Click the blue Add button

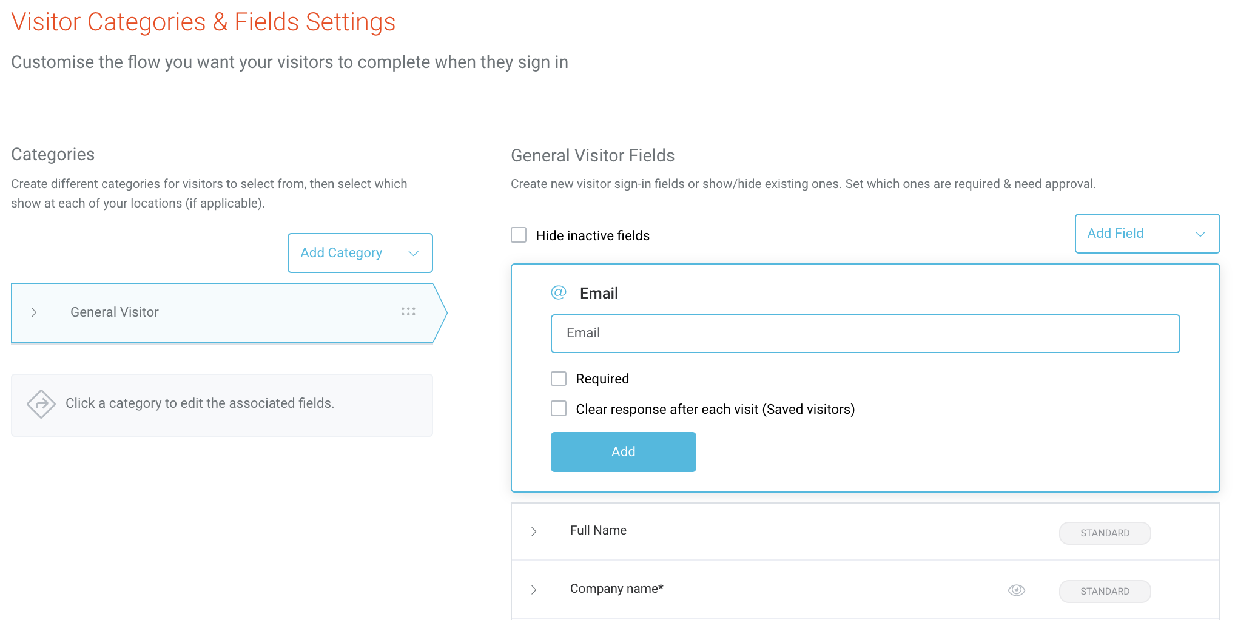point(623,452)
